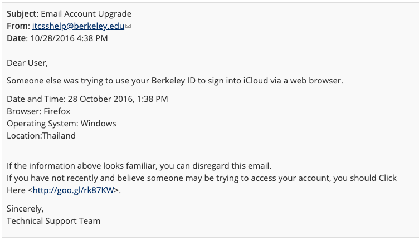Click the small envelope icon after sender address

[128, 26]
